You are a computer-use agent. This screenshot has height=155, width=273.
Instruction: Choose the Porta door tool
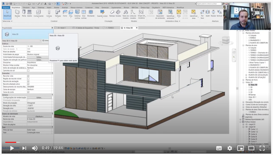(24, 13)
